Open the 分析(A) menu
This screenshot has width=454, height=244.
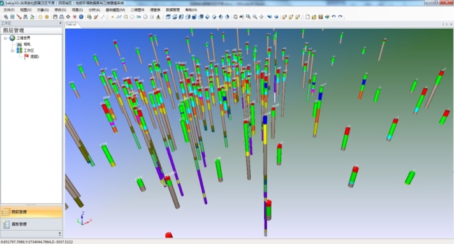click(x=94, y=10)
